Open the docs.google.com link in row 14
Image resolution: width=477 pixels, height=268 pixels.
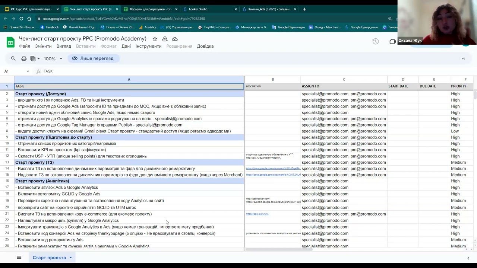coord(273,169)
